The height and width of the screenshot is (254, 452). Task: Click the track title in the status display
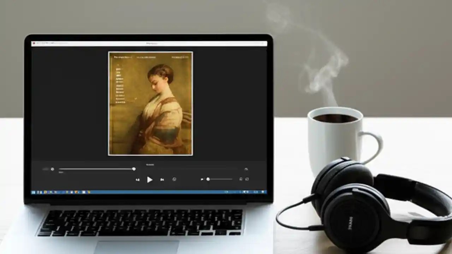click(150, 164)
